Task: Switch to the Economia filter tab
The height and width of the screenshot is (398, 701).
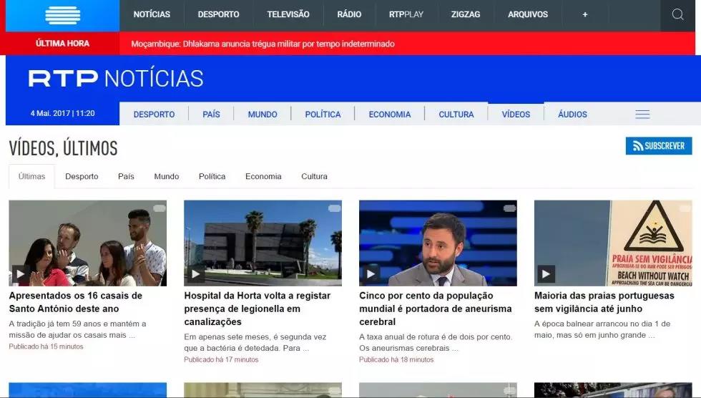Action: click(x=263, y=177)
